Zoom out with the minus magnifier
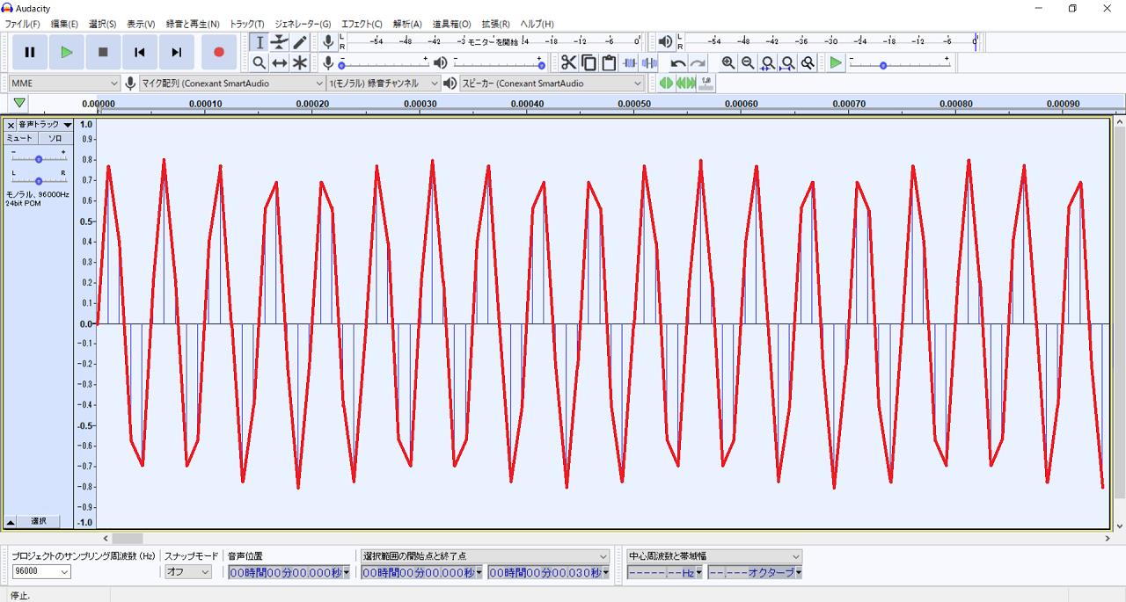The height and width of the screenshot is (602, 1126). tap(748, 62)
